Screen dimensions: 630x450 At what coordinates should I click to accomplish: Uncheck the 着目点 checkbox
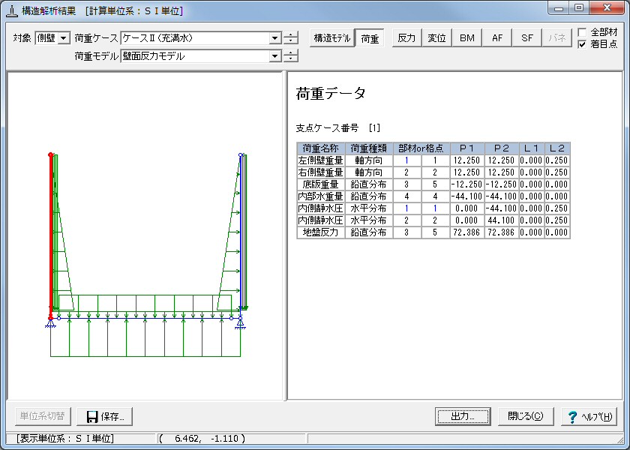coord(582,44)
